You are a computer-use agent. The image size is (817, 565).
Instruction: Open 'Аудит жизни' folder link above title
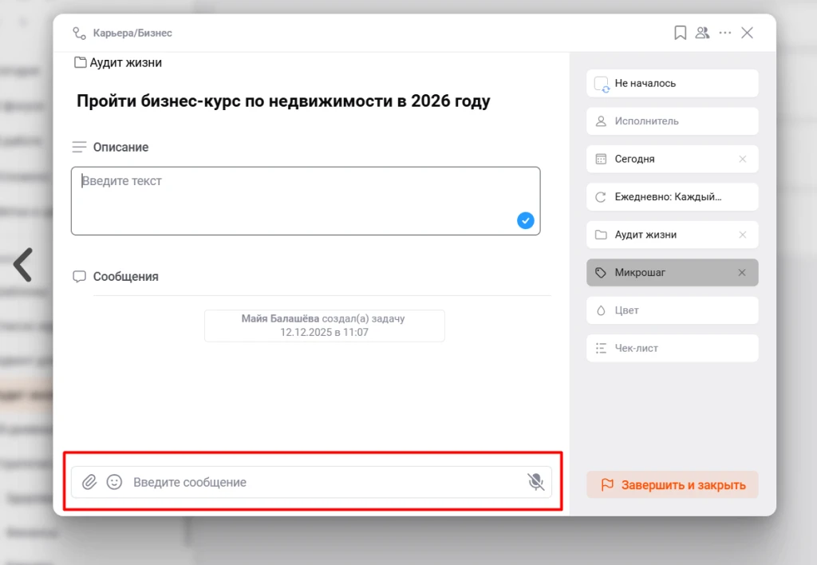tap(125, 62)
